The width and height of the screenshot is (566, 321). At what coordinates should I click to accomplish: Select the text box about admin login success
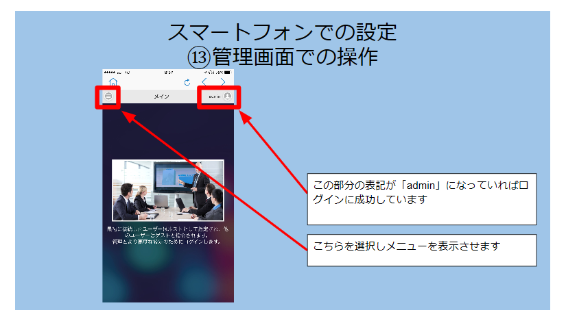(x=421, y=198)
